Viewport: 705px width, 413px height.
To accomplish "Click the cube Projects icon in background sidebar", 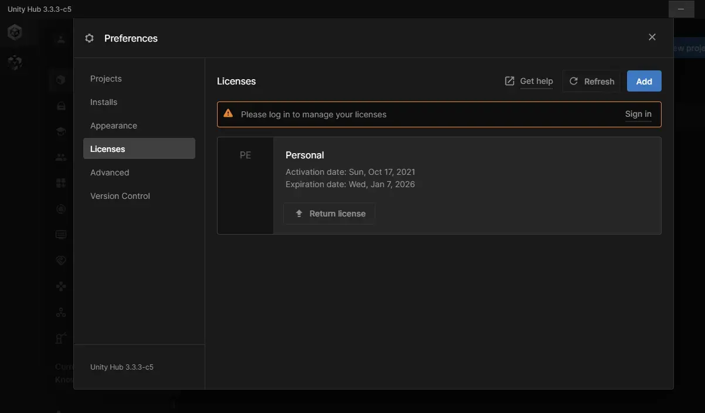I will [61, 80].
